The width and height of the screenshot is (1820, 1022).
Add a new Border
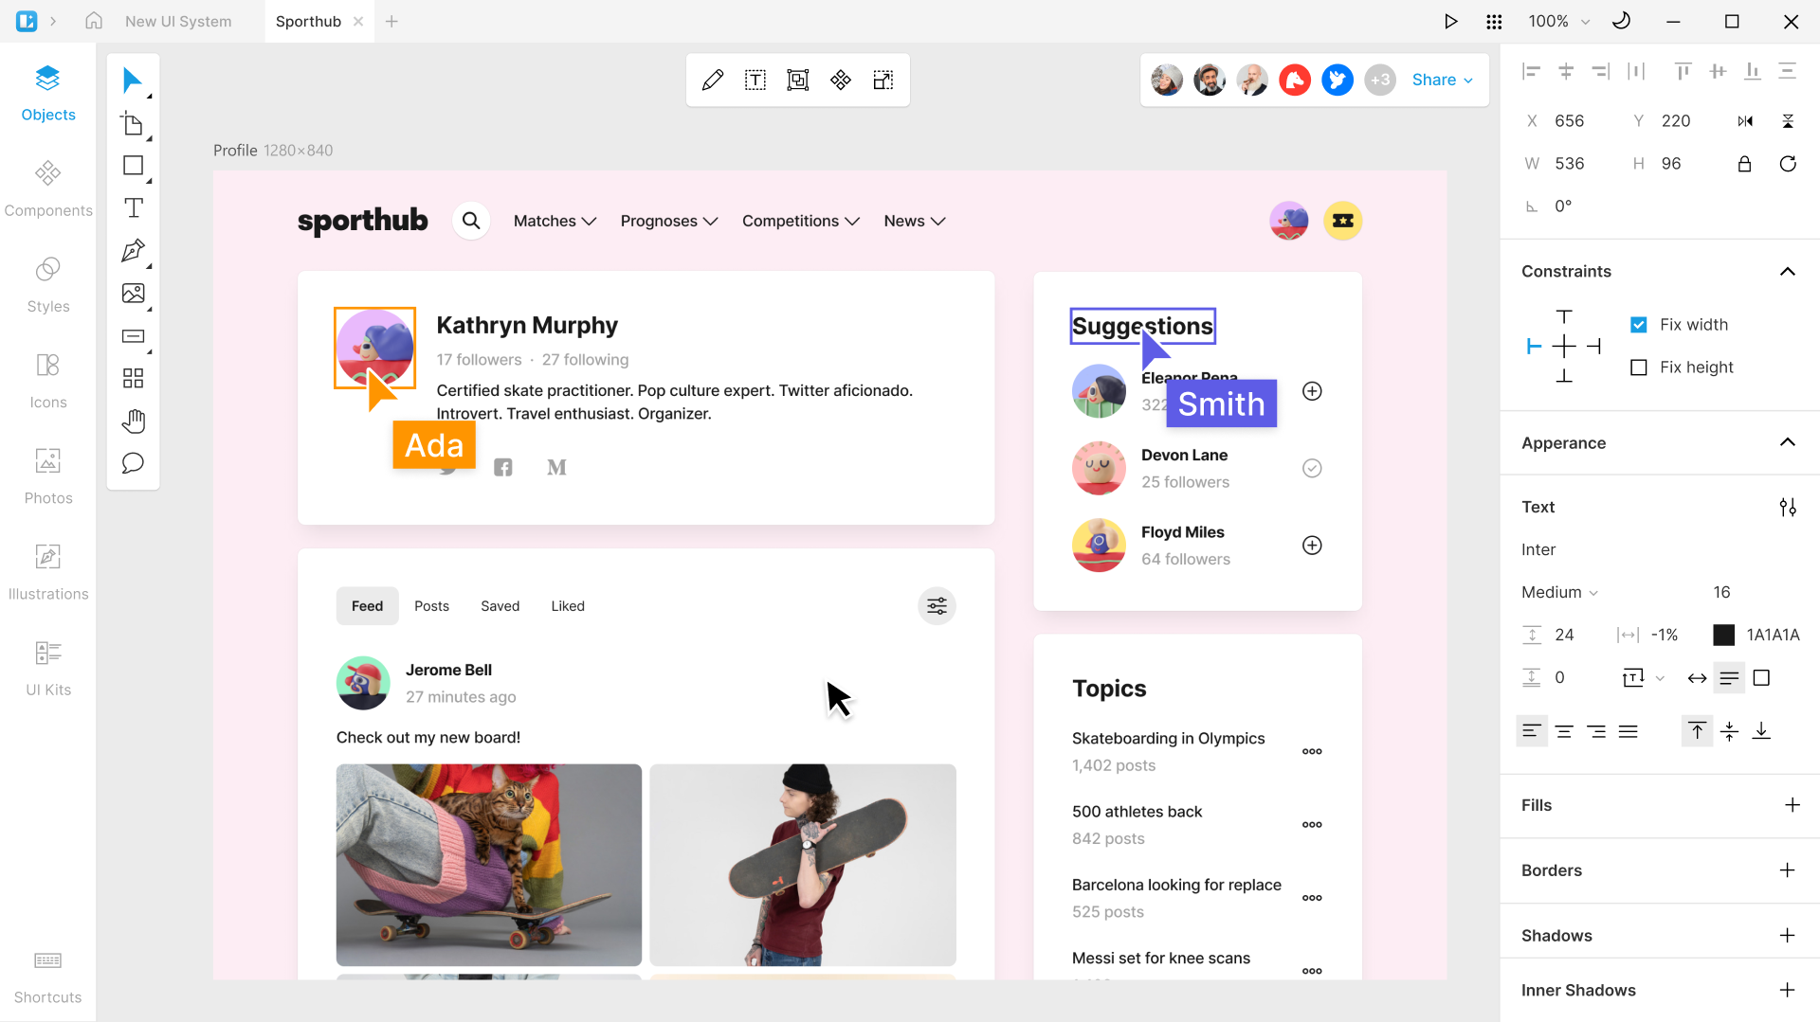1788,870
